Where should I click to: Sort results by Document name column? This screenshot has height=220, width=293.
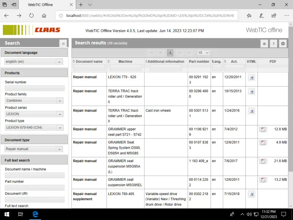89,62
